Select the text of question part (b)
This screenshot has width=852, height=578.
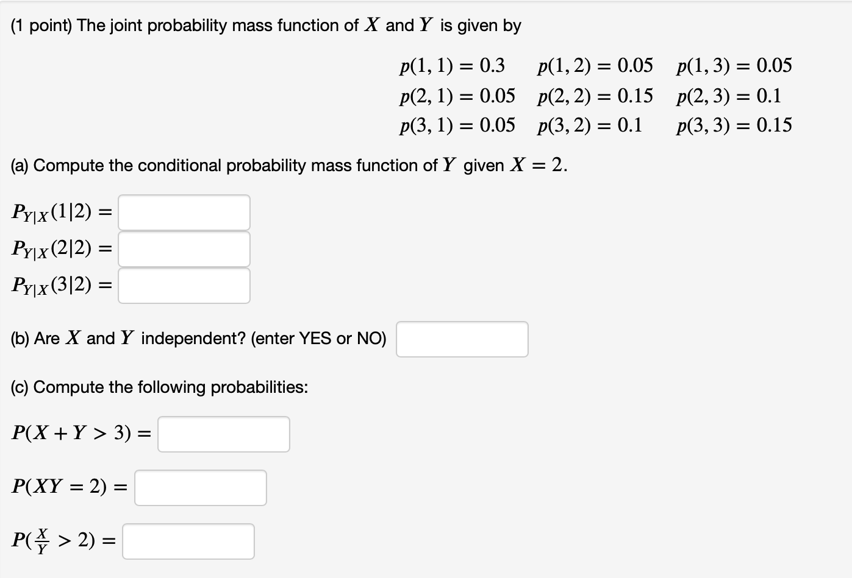(198, 339)
